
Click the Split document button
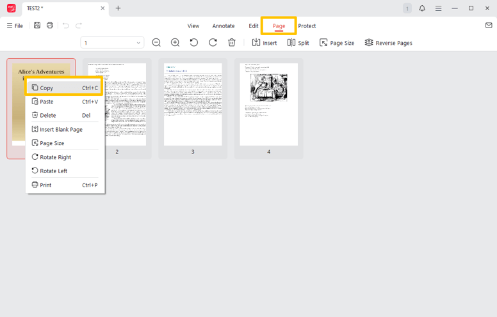click(298, 43)
